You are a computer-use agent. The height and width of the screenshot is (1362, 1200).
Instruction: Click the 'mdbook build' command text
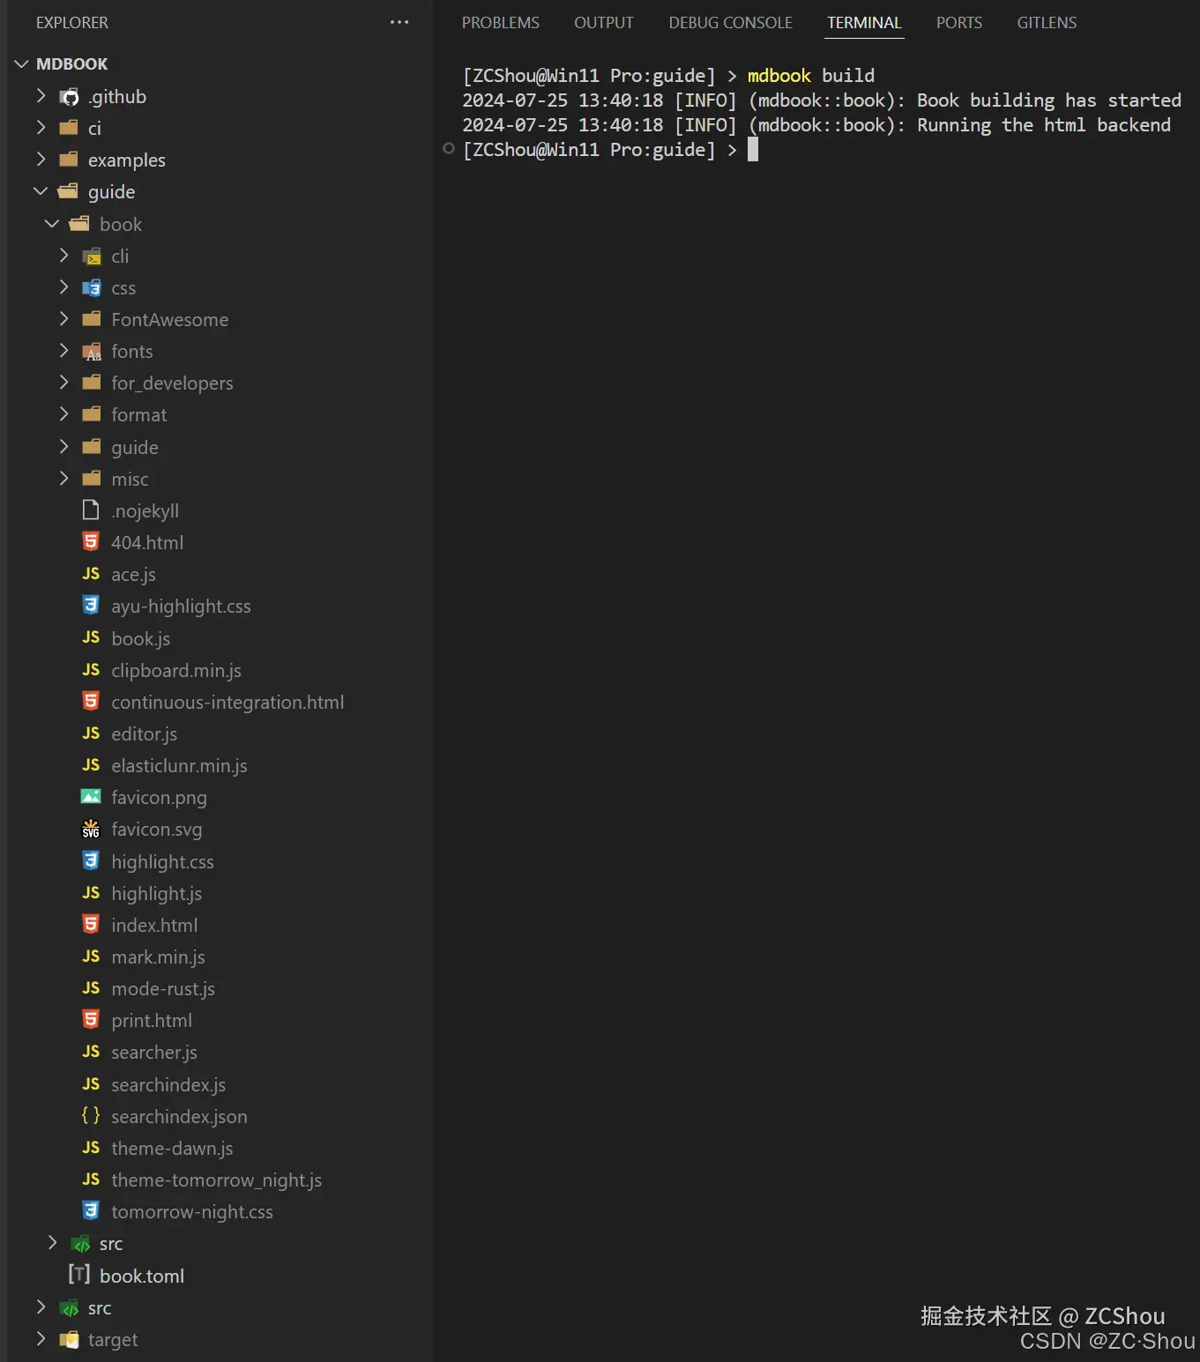[x=811, y=76]
